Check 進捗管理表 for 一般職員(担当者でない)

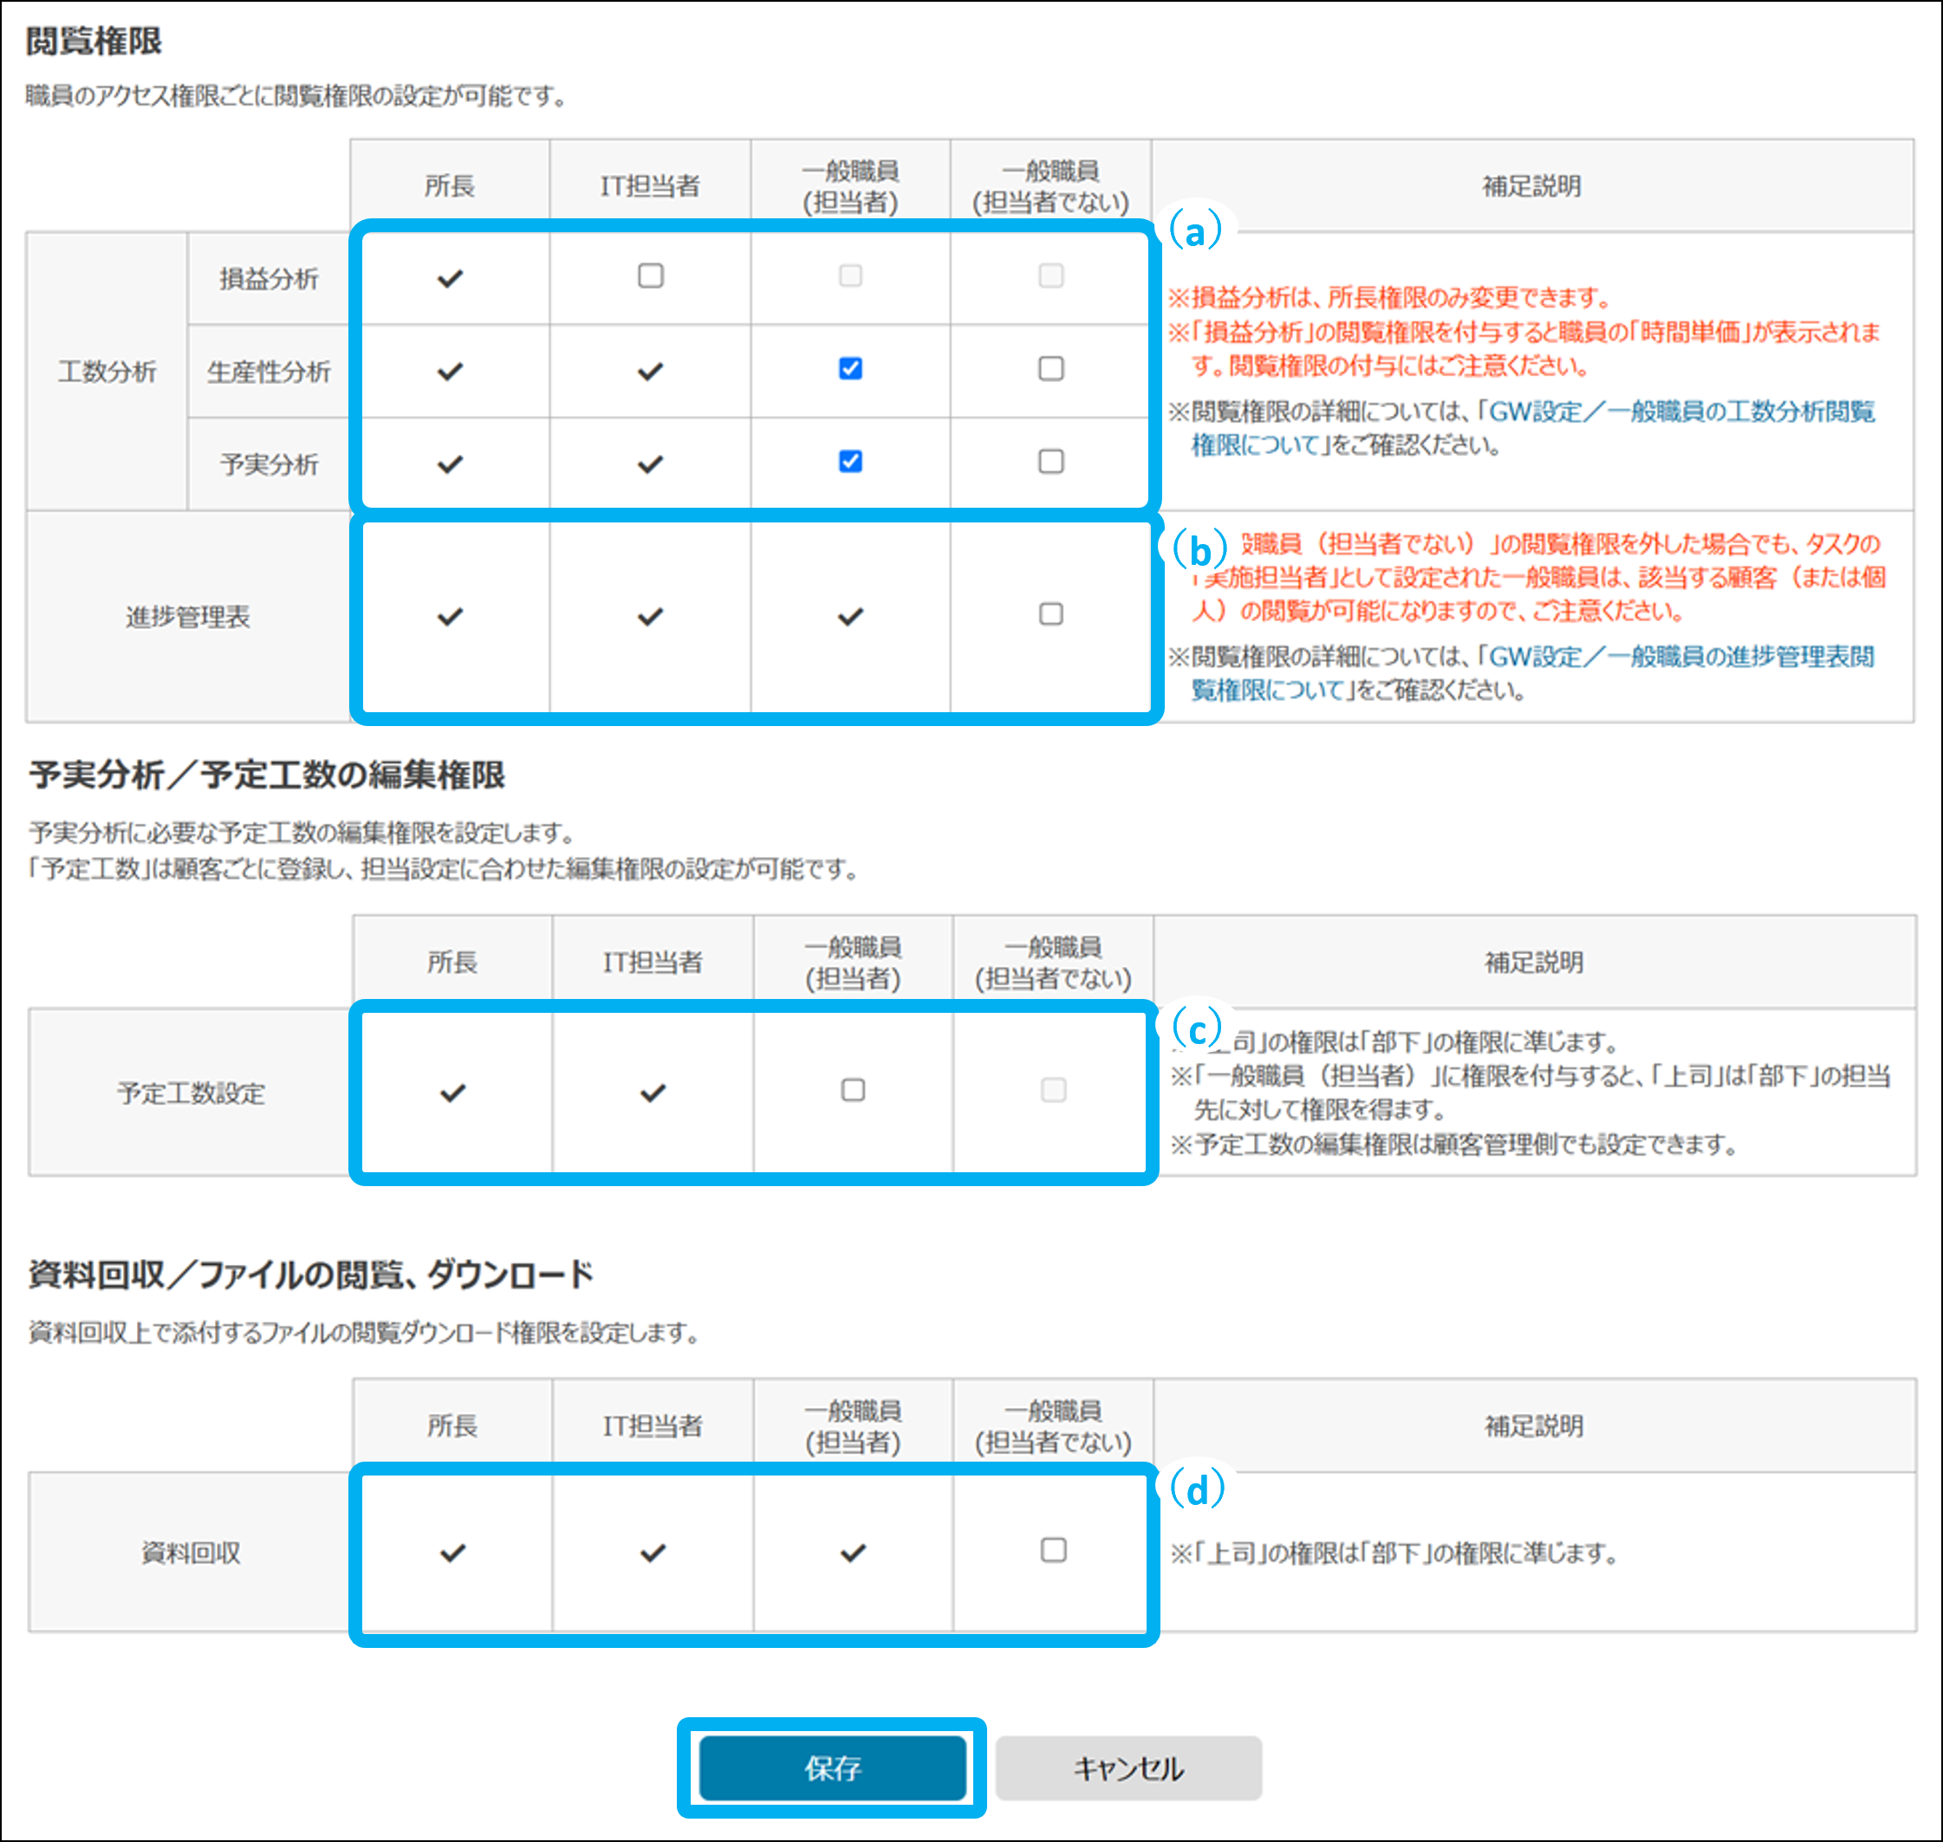1051,613
